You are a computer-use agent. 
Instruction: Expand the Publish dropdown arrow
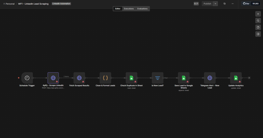215,4
